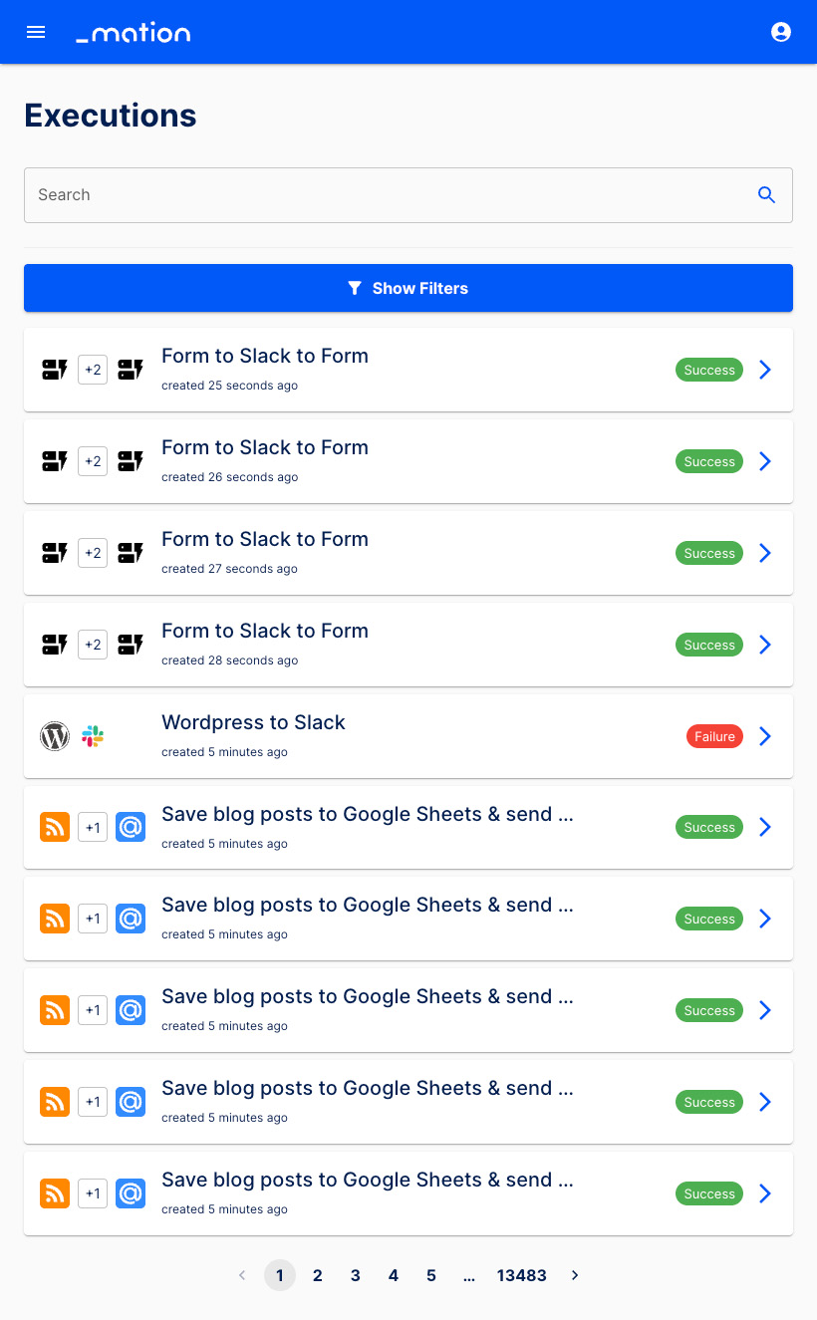Open the hamburger navigation menu
817x1320 pixels.
click(36, 32)
